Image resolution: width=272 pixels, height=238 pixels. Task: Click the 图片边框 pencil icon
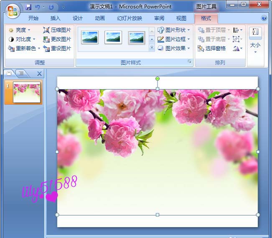click(x=161, y=39)
